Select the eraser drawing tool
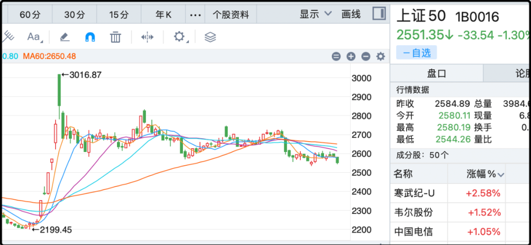531x245 pixels. [x=64, y=37]
